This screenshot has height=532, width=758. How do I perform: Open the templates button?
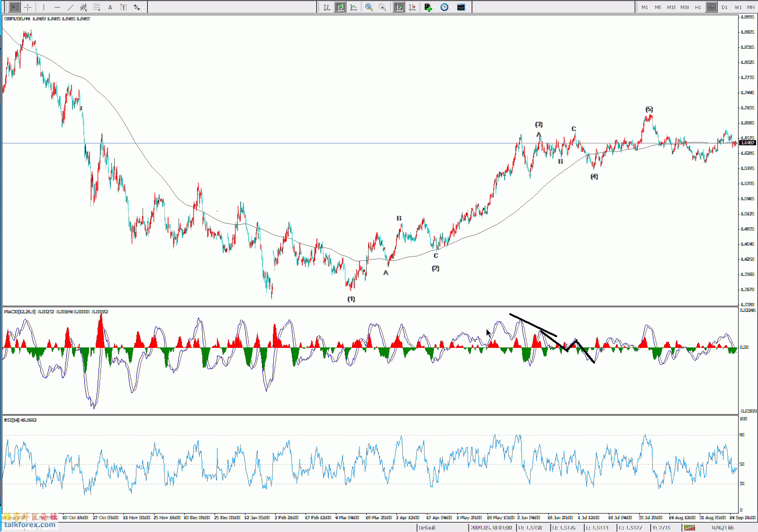pos(461,7)
